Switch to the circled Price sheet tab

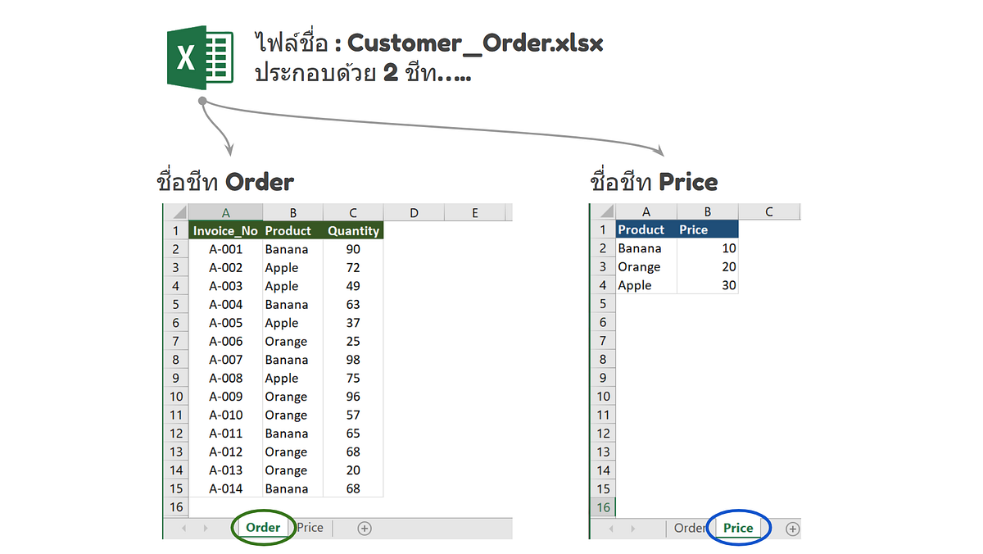click(x=738, y=528)
